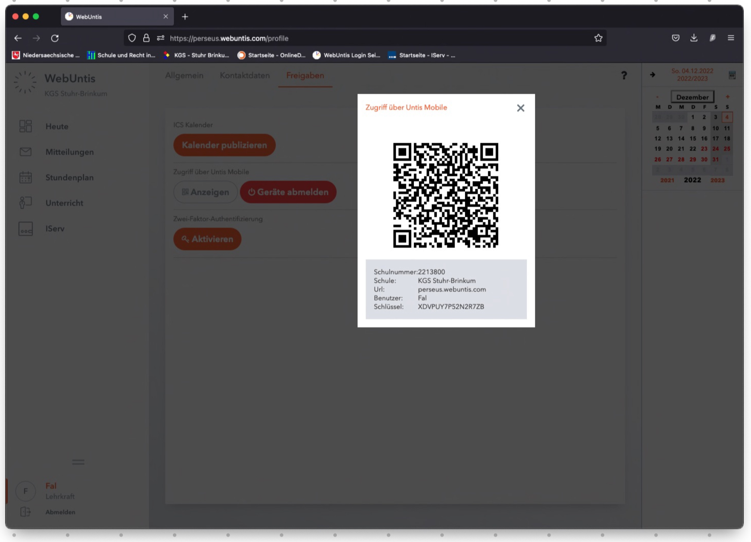
Task: Open the help question mark
Action: (624, 76)
